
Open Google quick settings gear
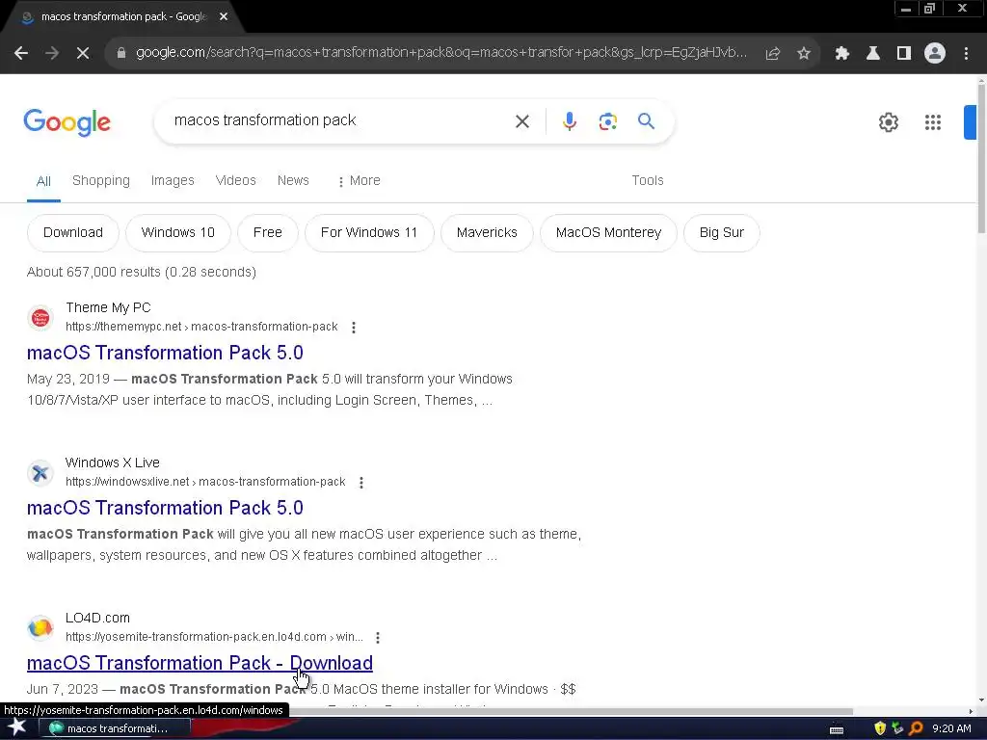pos(888,122)
